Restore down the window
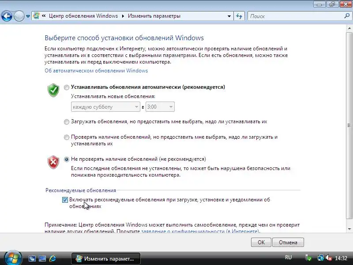 [x=332, y=4]
